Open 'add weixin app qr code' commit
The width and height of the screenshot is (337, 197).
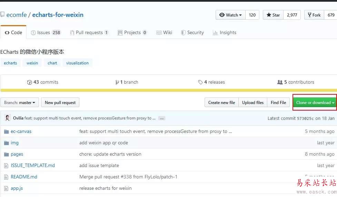coord(103,143)
